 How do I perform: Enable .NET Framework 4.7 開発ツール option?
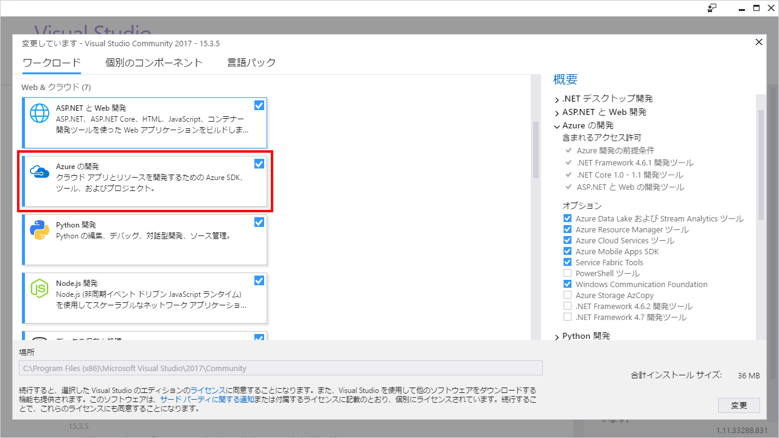(568, 317)
